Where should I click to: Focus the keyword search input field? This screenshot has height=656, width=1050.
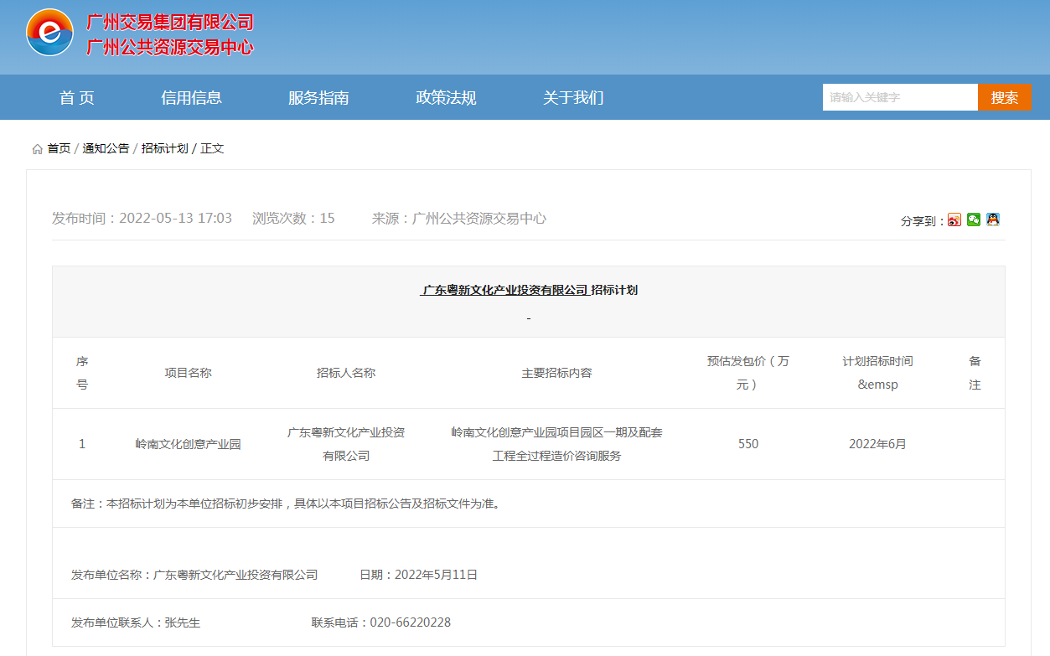click(x=900, y=97)
